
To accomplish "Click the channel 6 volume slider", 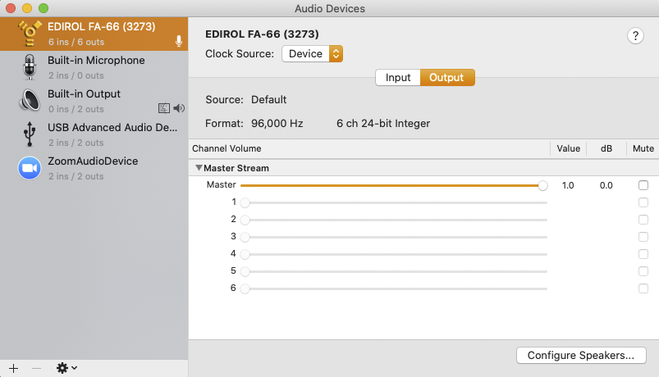I will (393, 288).
